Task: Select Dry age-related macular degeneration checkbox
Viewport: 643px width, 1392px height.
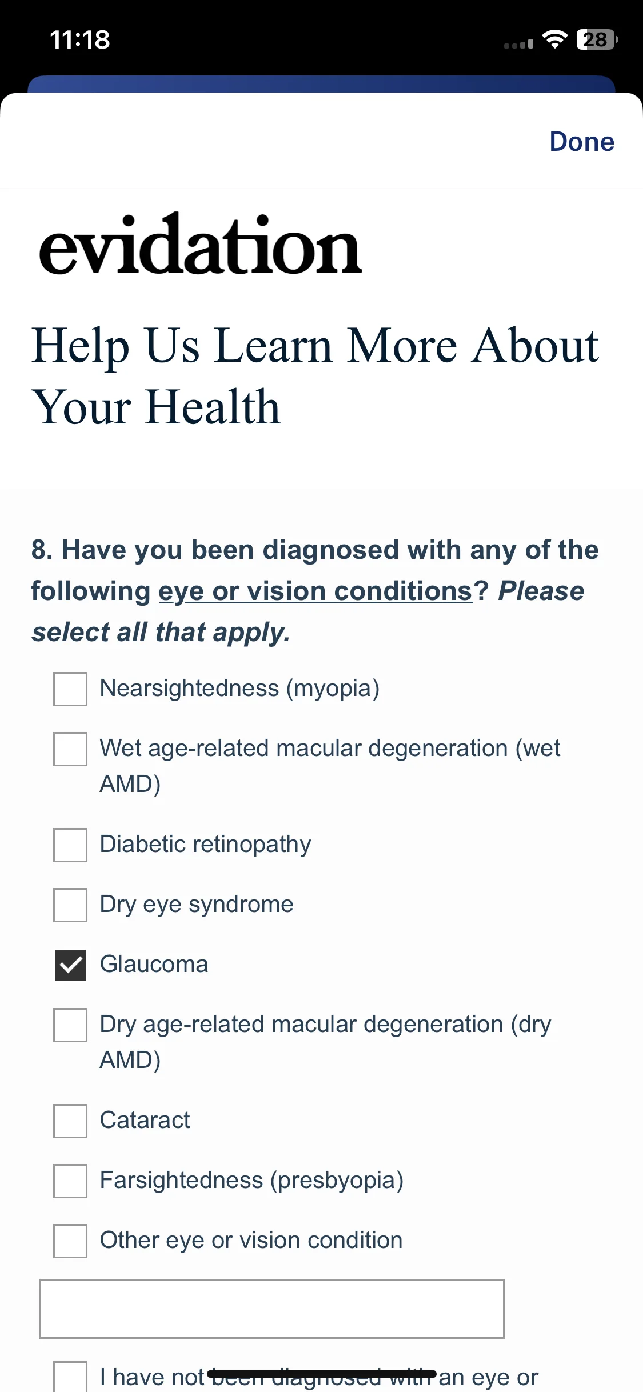Action: pyautogui.click(x=70, y=1025)
